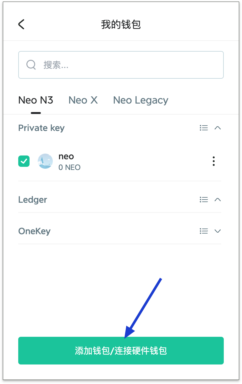Select the neo wallet name entry
This screenshot has height=384, width=242.
tap(66, 156)
